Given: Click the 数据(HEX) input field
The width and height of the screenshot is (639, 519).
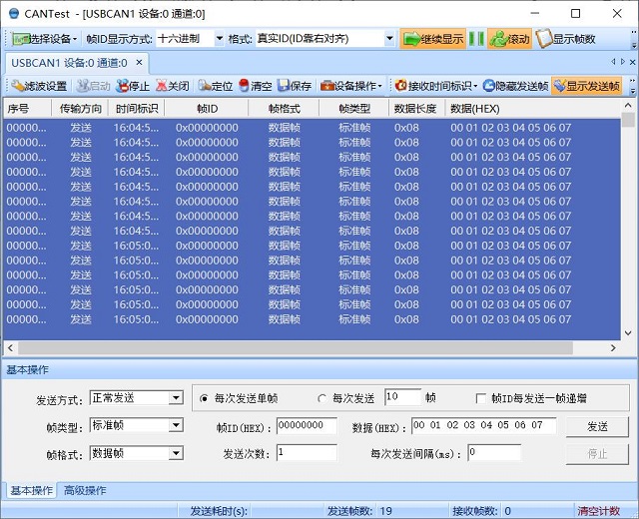Looking at the screenshot, I should (483, 426).
